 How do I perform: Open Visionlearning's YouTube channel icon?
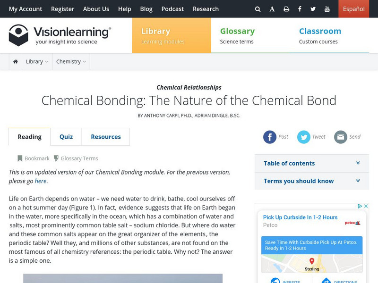[327, 9]
